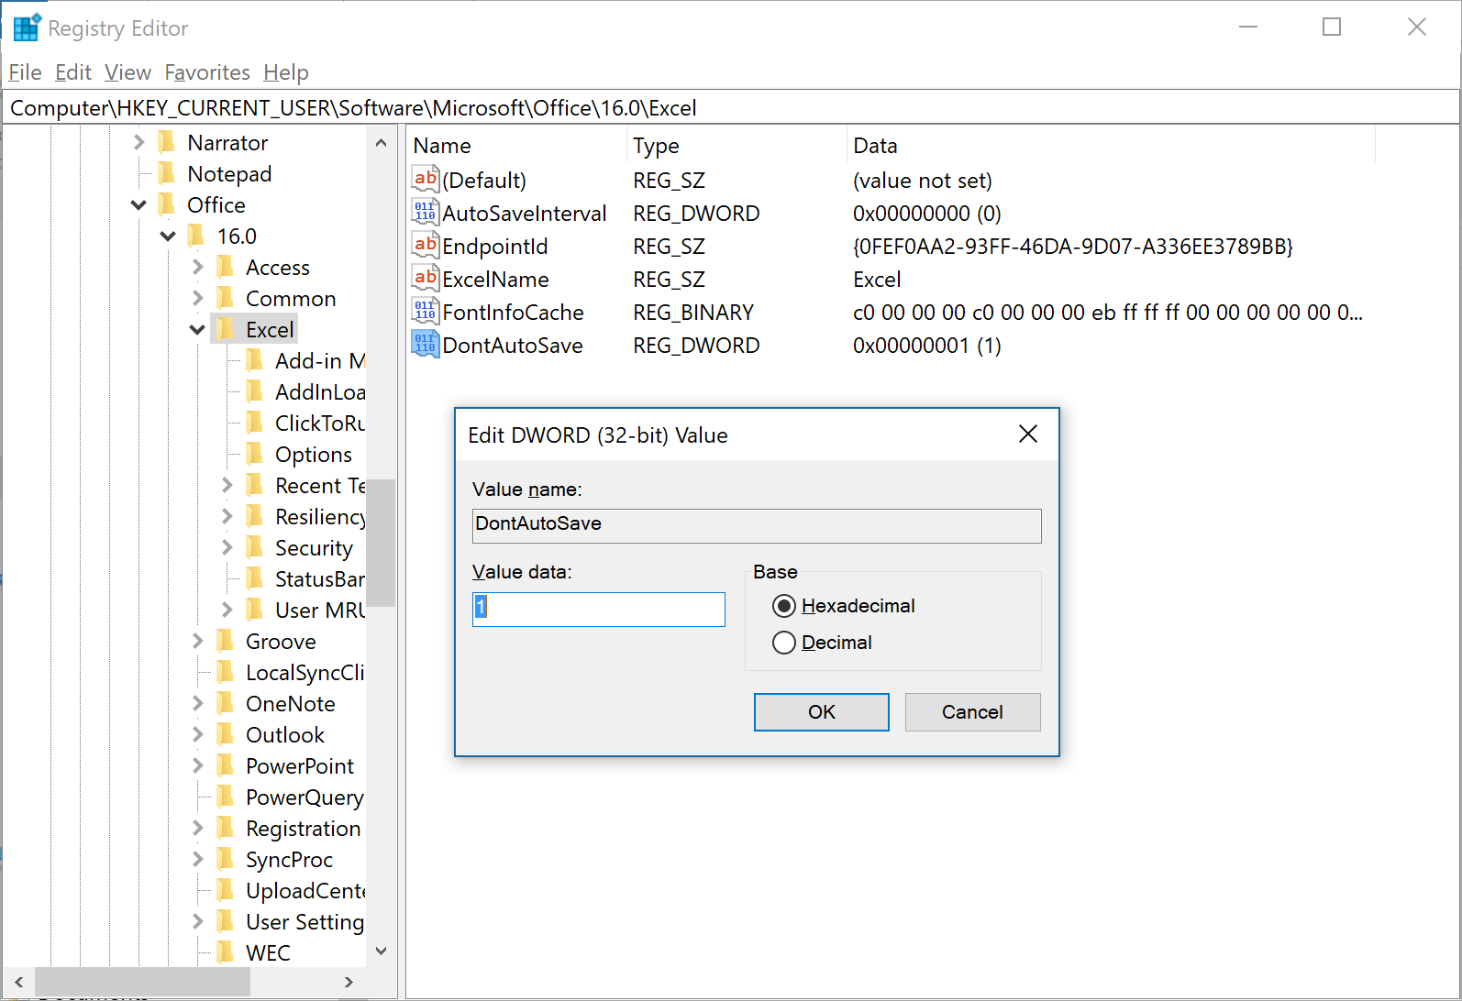Click the Notepad folder icon
The height and width of the screenshot is (1001, 1462).
167,173
